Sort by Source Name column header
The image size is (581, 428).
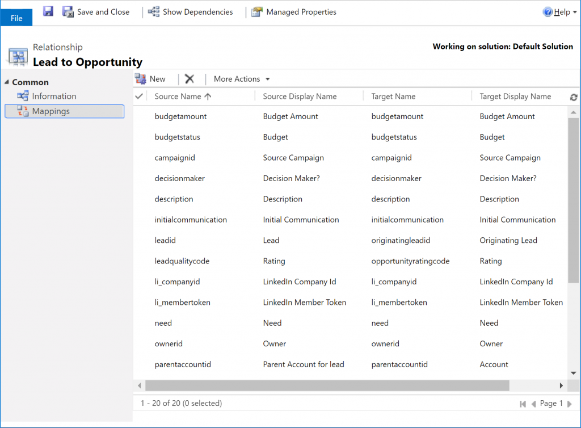pos(178,96)
